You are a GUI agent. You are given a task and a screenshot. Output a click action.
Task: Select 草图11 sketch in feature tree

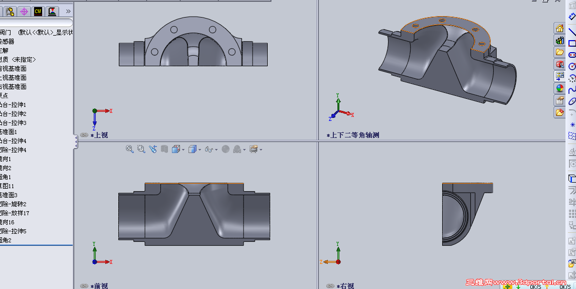(x=8, y=186)
